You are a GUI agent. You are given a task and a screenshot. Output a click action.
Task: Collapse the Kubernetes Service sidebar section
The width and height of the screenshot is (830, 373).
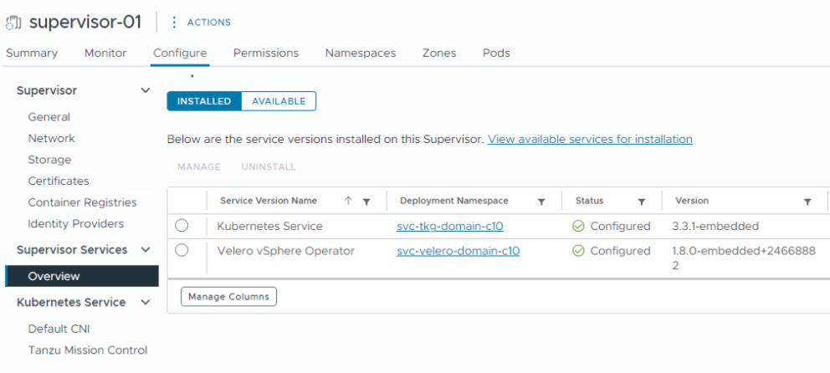[x=146, y=303]
